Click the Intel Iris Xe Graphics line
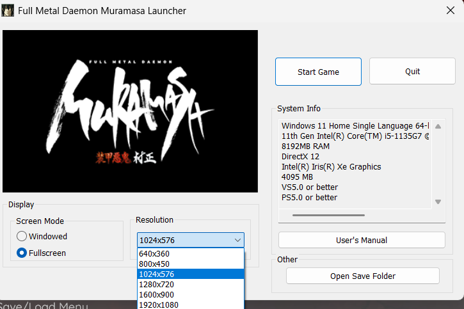This screenshot has height=309, width=464. click(331, 167)
